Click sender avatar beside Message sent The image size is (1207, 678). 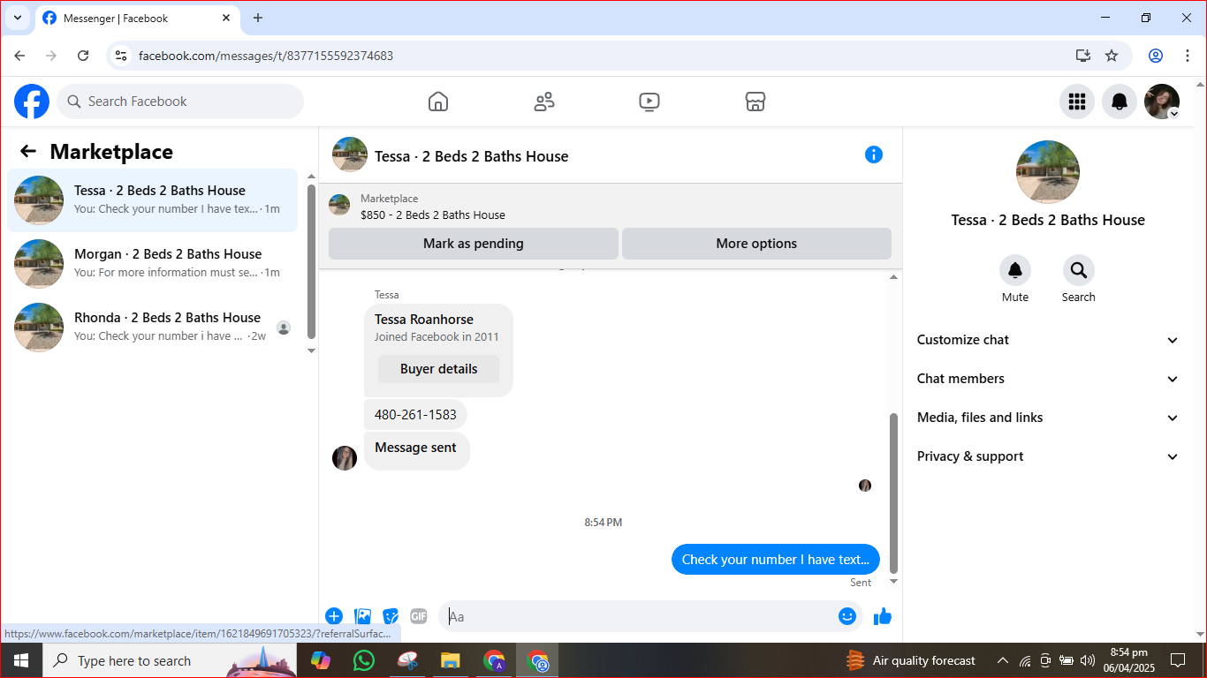pos(345,458)
